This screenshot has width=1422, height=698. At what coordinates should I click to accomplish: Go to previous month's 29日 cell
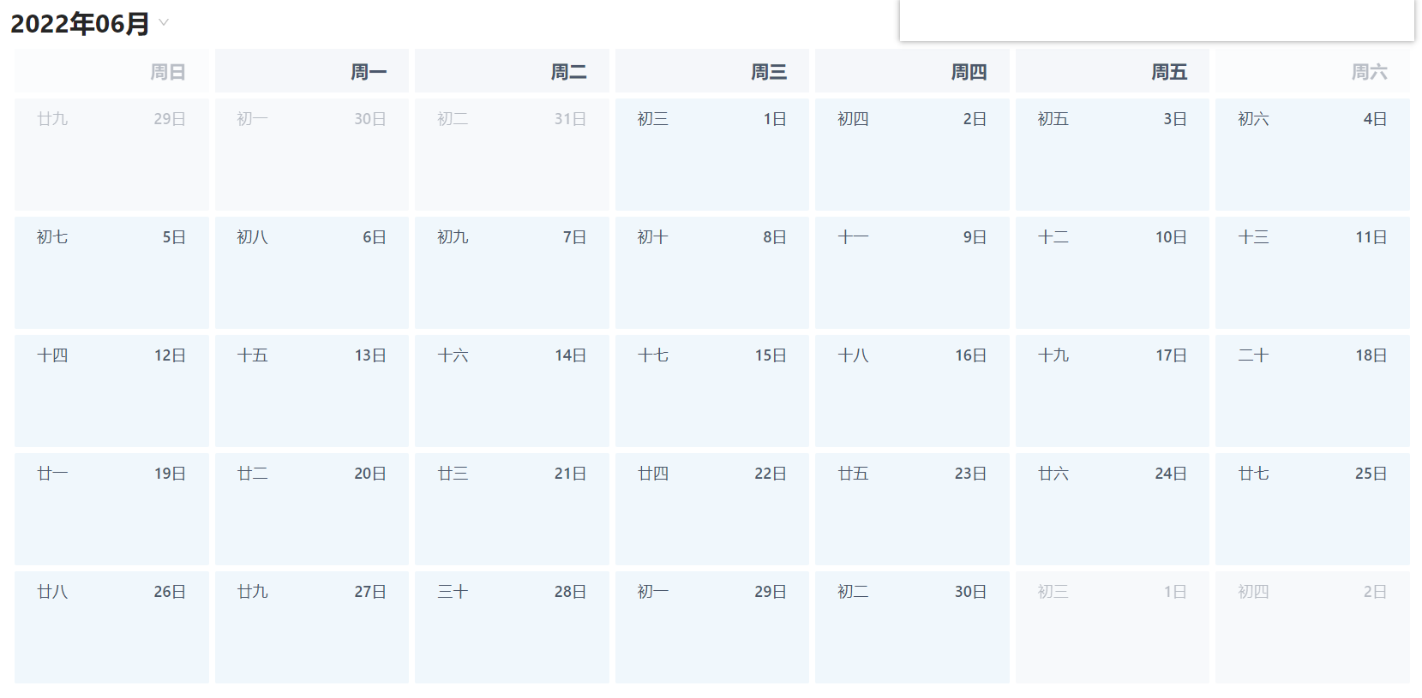point(111,154)
